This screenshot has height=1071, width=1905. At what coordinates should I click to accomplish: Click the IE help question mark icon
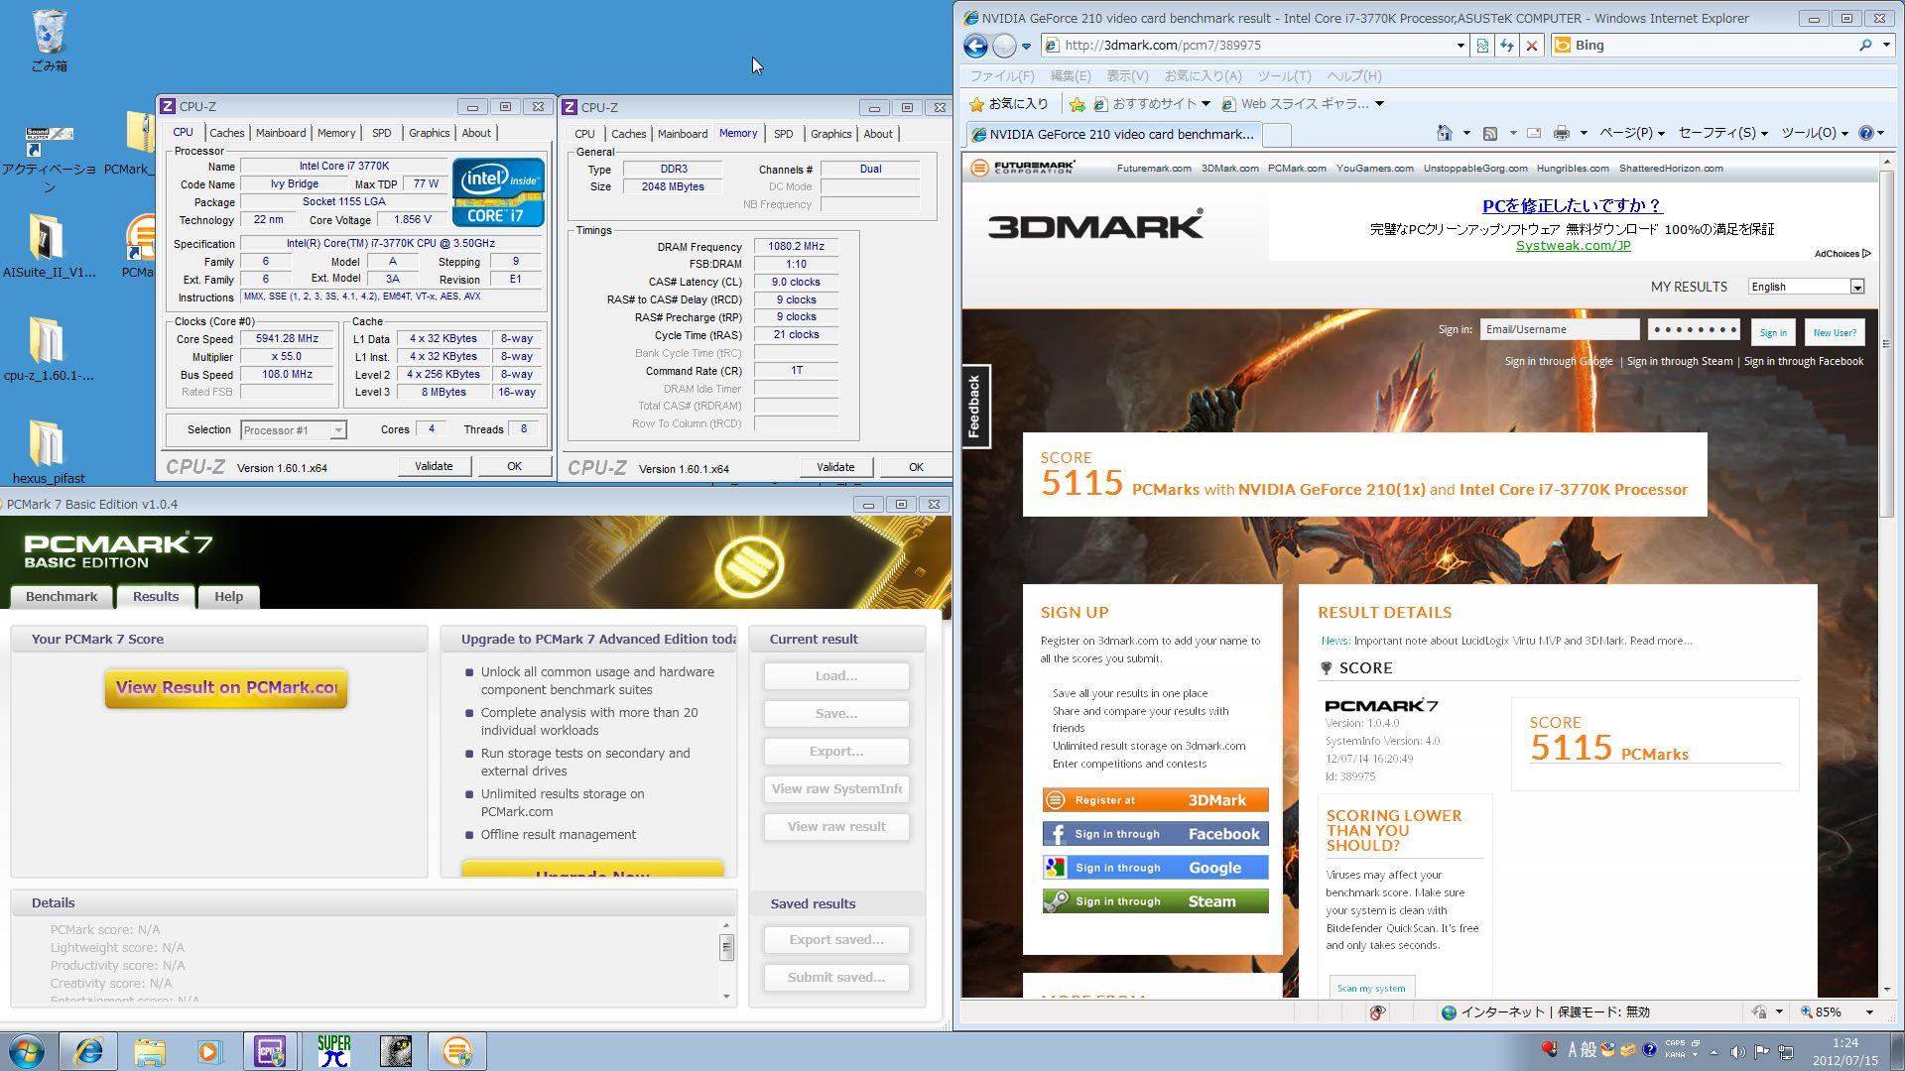1865,133
